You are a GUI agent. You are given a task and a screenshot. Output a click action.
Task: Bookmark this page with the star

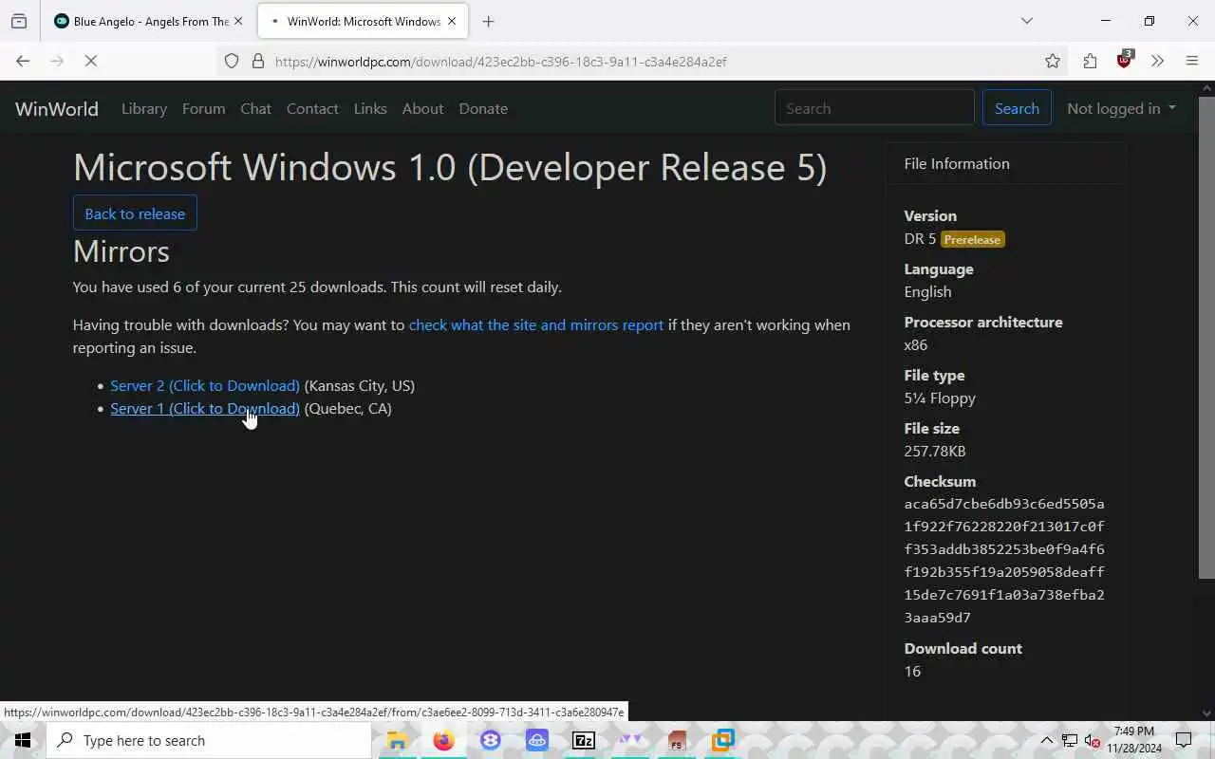pyautogui.click(x=1053, y=61)
